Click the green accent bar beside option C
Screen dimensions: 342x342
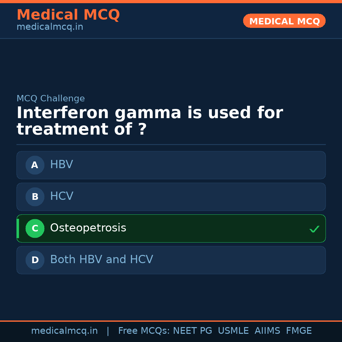pos(18,228)
